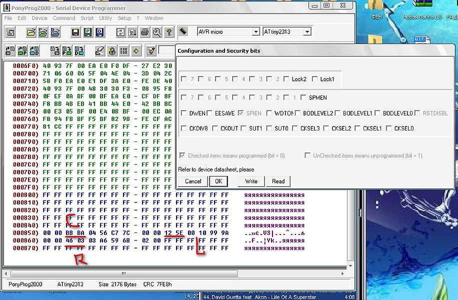Click Cancel in Configuration and Security bits dialog
Viewport: 458px width, 300px height.
pos(193,181)
